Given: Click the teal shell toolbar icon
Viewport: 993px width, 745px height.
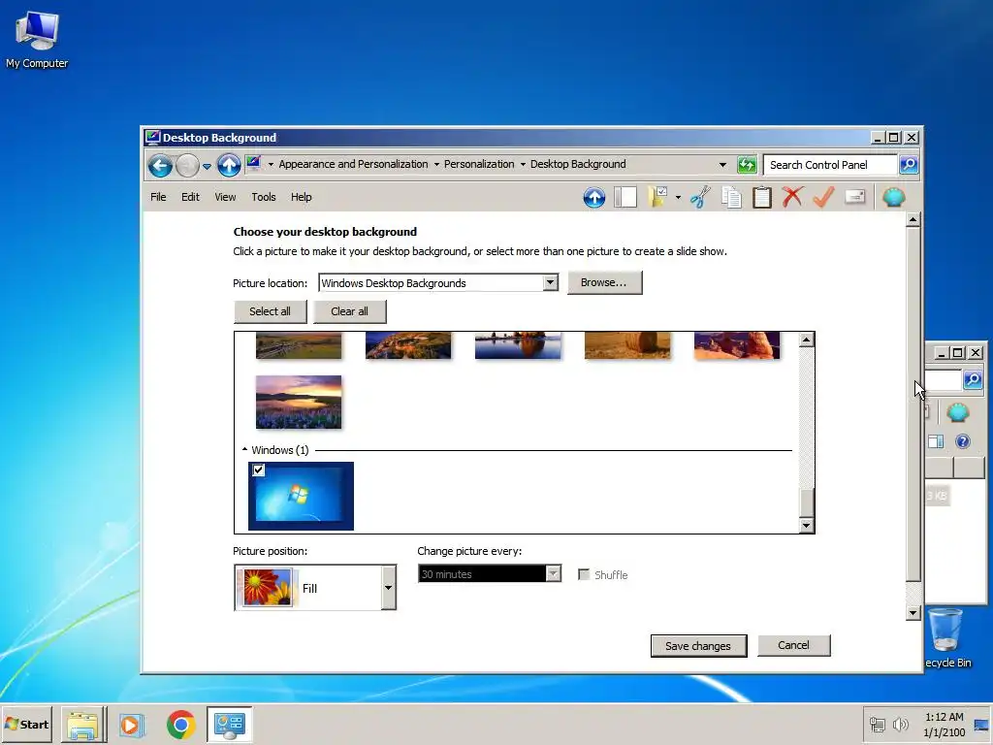Looking at the screenshot, I should click(893, 197).
